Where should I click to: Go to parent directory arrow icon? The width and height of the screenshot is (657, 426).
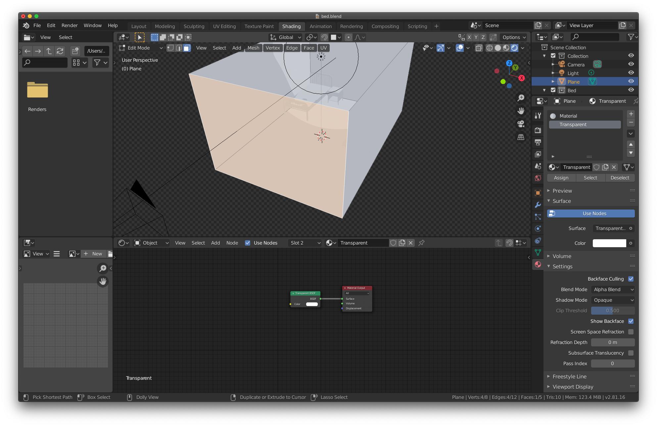click(49, 51)
